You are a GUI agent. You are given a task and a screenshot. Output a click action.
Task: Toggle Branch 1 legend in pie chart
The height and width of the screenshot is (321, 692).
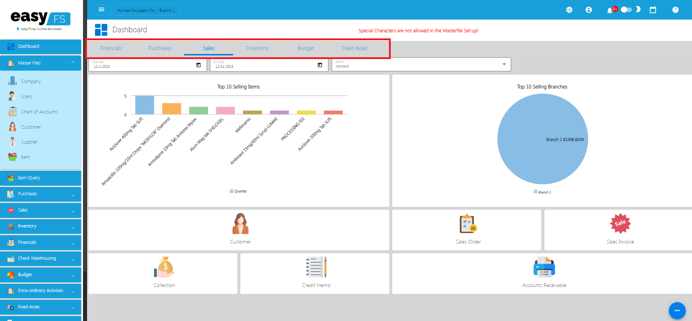[542, 192]
